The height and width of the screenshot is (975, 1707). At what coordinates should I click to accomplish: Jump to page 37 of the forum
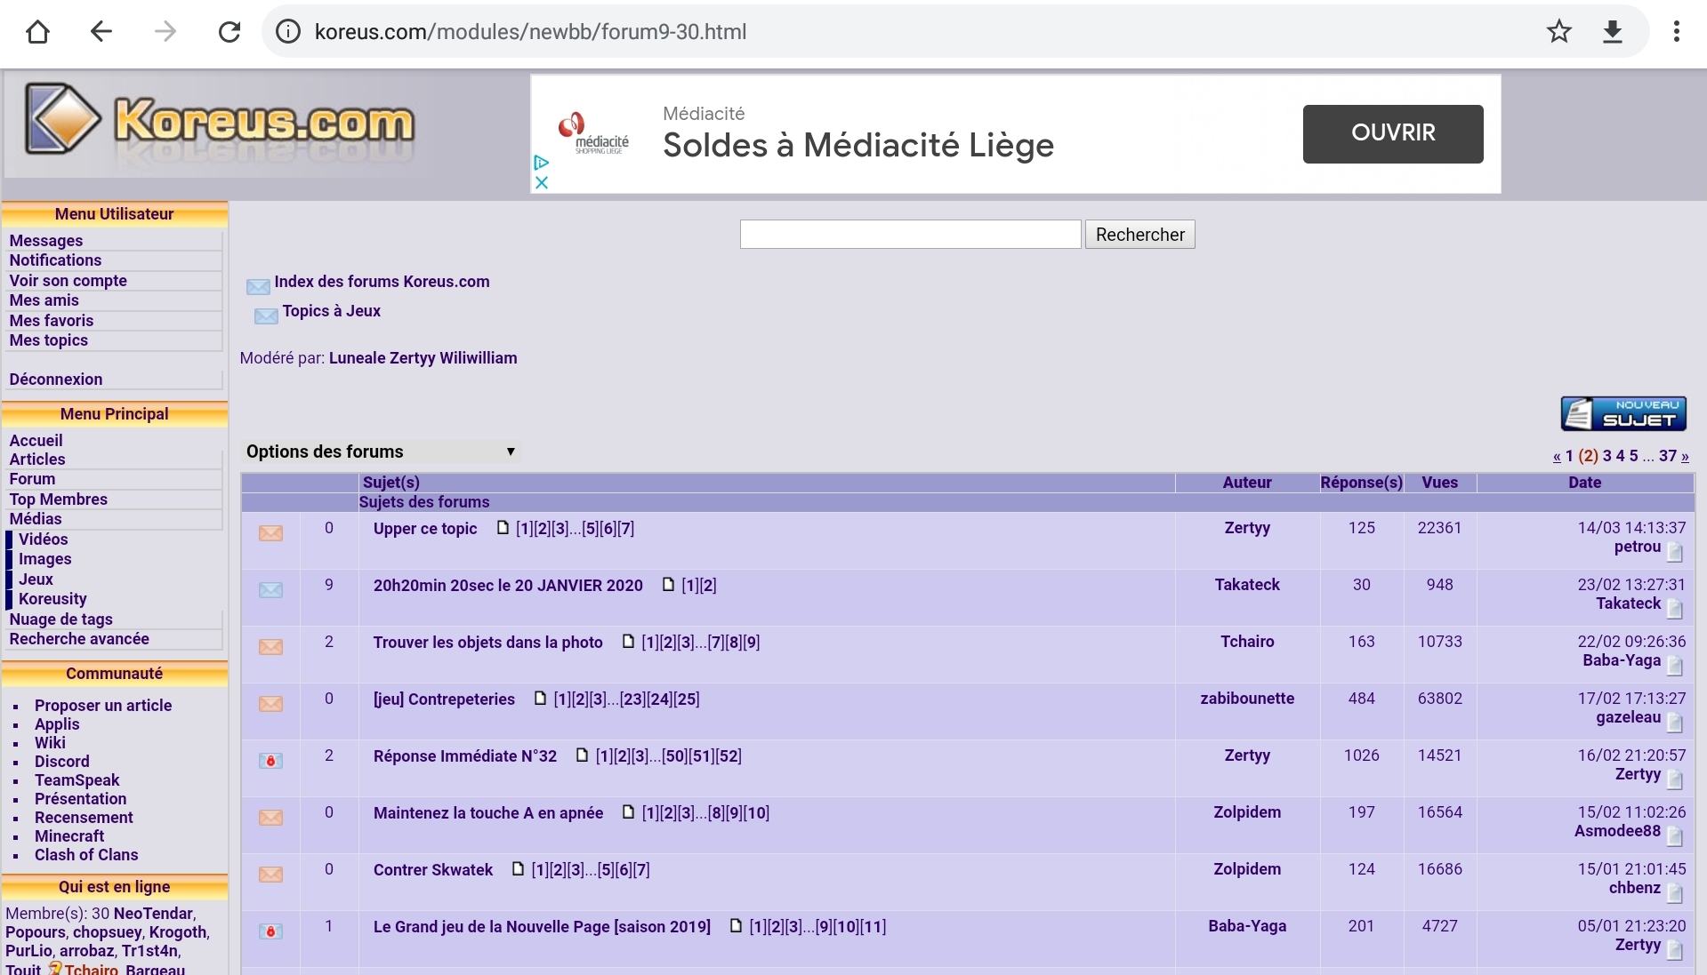click(1667, 456)
